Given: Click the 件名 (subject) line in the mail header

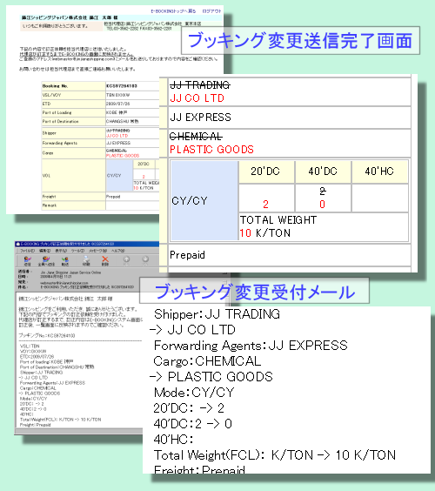Looking at the screenshot, I should click(76, 286).
